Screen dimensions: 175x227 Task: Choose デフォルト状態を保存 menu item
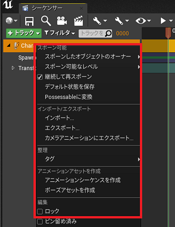[88, 87]
